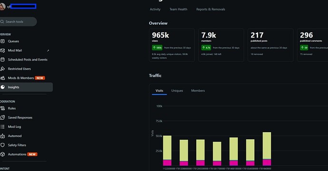Open the Safety Filters shield icon
Viewport: 328px width, 171px height.
[x=2, y=145]
